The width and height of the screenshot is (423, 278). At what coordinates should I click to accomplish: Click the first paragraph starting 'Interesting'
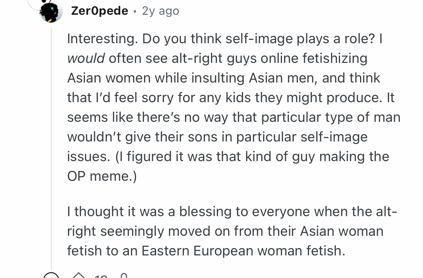coord(233,107)
